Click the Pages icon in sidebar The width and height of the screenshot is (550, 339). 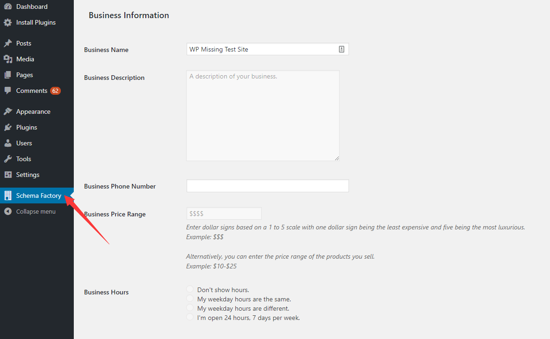[x=7, y=75]
